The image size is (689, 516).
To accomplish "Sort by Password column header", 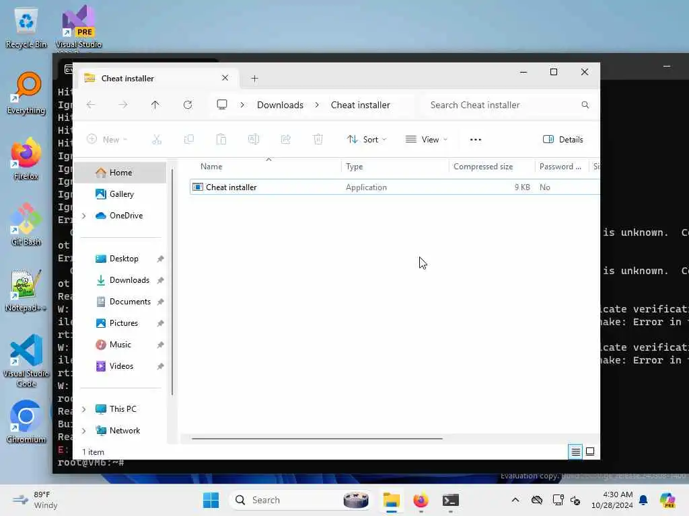I will 562,167.
